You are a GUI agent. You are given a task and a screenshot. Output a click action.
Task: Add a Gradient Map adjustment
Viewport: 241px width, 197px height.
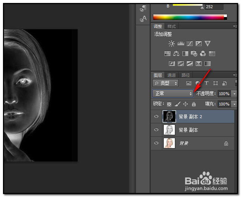coord(208,63)
